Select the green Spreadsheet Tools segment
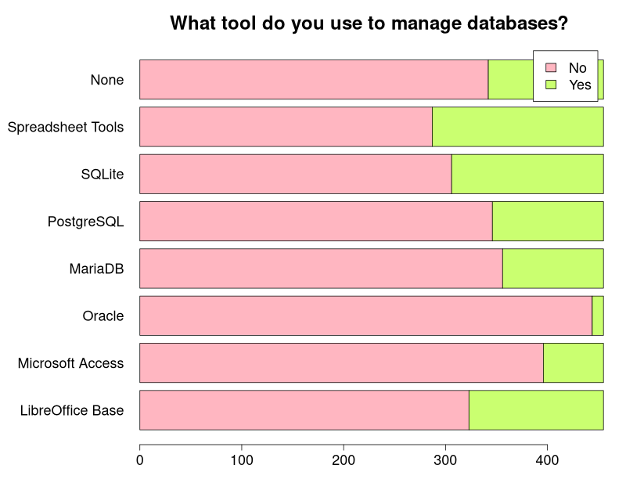626x501 pixels. tap(518, 127)
